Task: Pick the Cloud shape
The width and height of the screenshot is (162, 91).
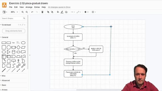Action: (18, 52)
